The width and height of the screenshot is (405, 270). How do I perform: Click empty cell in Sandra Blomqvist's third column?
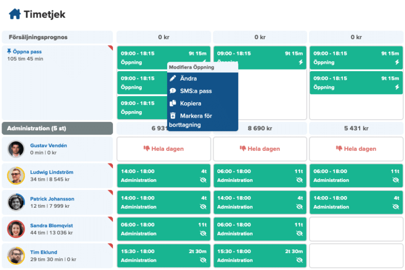356,229
